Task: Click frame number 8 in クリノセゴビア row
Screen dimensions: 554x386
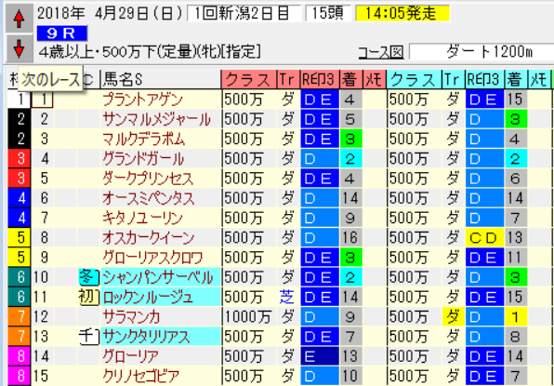Action: [20, 377]
